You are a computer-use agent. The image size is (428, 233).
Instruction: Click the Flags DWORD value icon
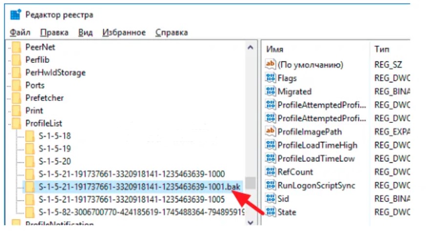pyautogui.click(x=270, y=78)
